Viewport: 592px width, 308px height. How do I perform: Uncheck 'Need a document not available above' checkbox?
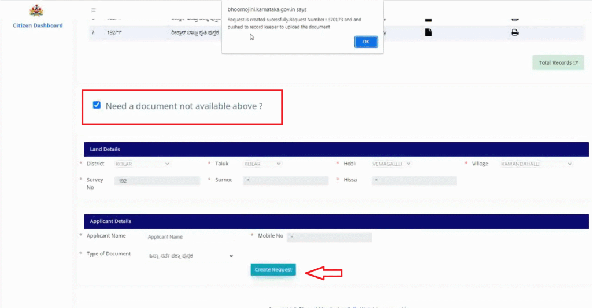(97, 105)
